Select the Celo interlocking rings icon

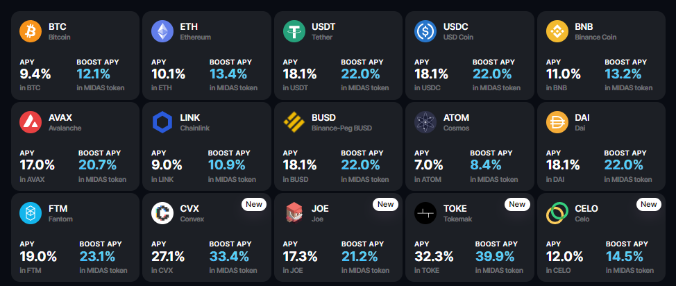pos(557,214)
